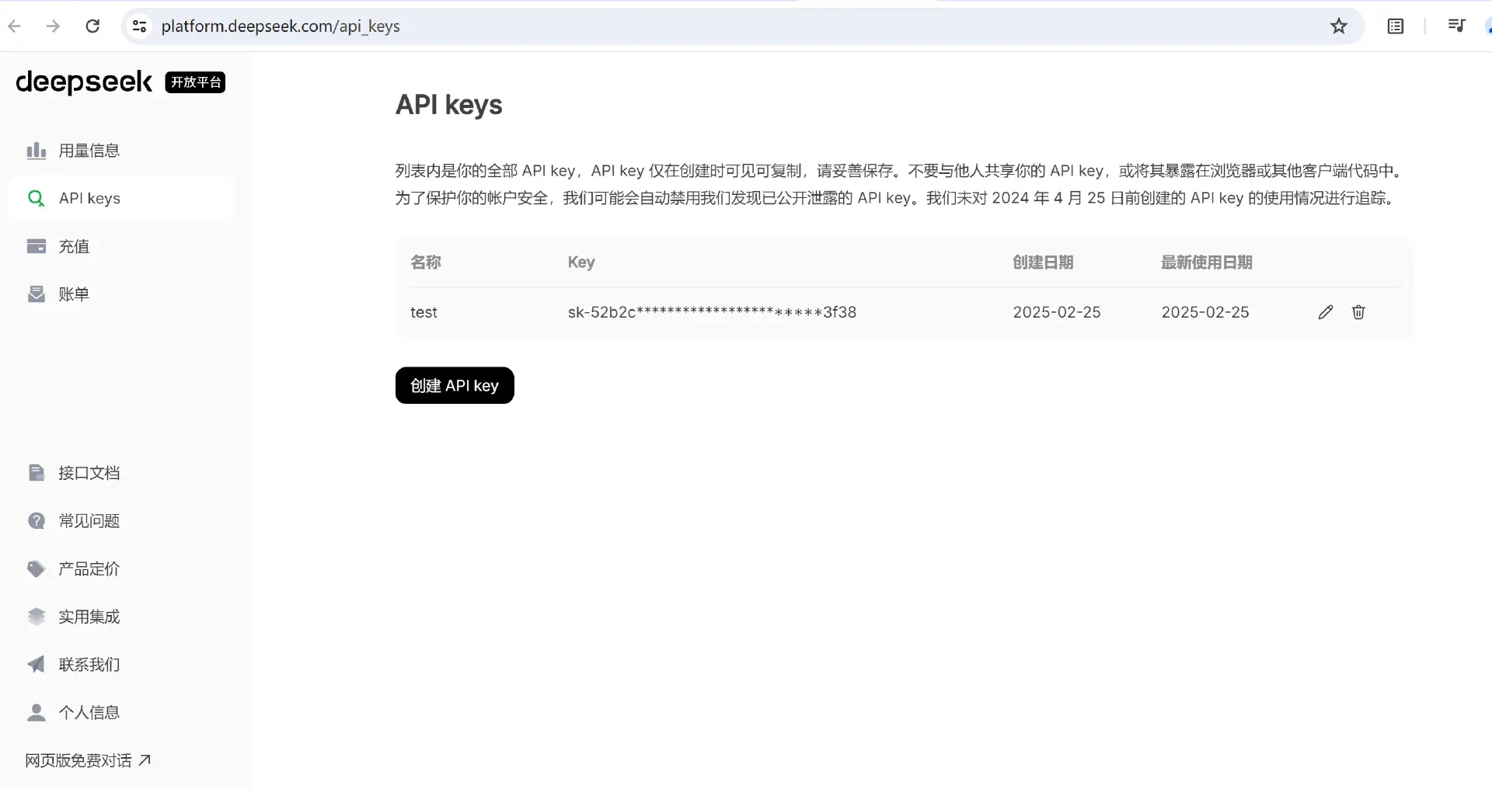Delete the test API key with trash icon
This screenshot has height=789, width=1492.
1358,312
